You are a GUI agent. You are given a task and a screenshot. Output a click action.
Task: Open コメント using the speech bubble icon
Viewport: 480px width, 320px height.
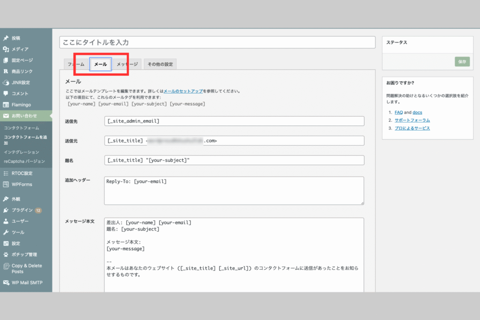(6, 93)
